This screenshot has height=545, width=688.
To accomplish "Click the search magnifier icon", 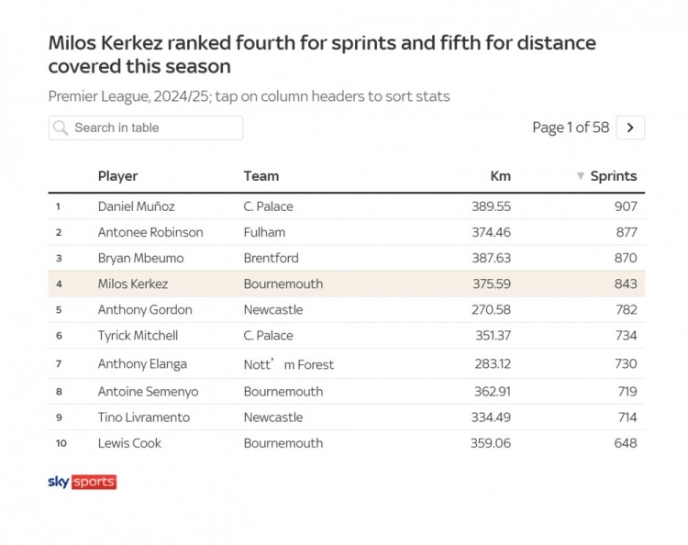I will (61, 128).
